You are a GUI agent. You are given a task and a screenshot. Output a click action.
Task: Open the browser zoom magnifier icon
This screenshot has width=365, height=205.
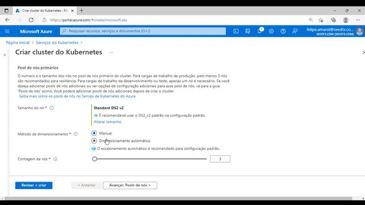click(311, 20)
